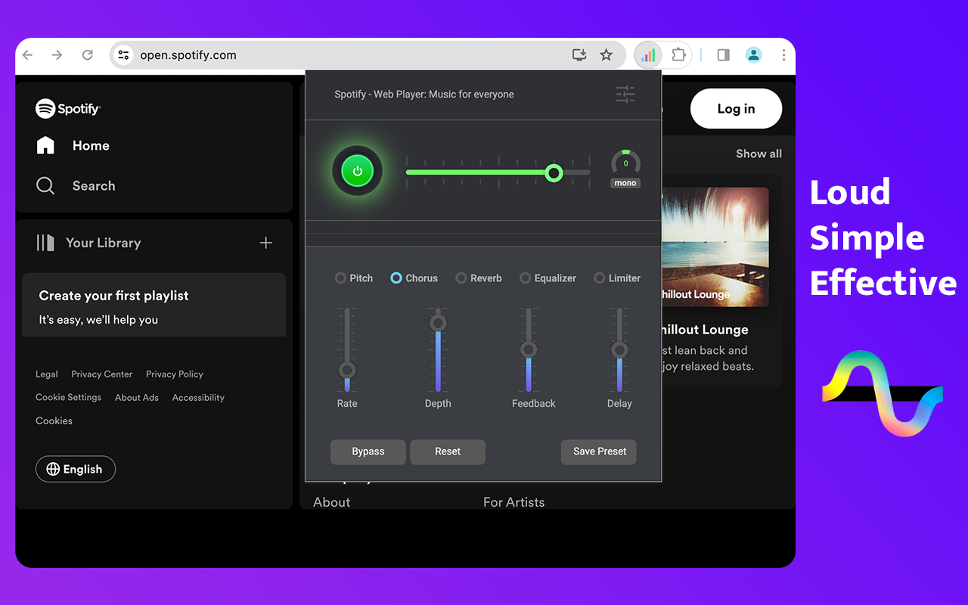
Task: Click the browser profile avatar icon
Action: pos(753,55)
